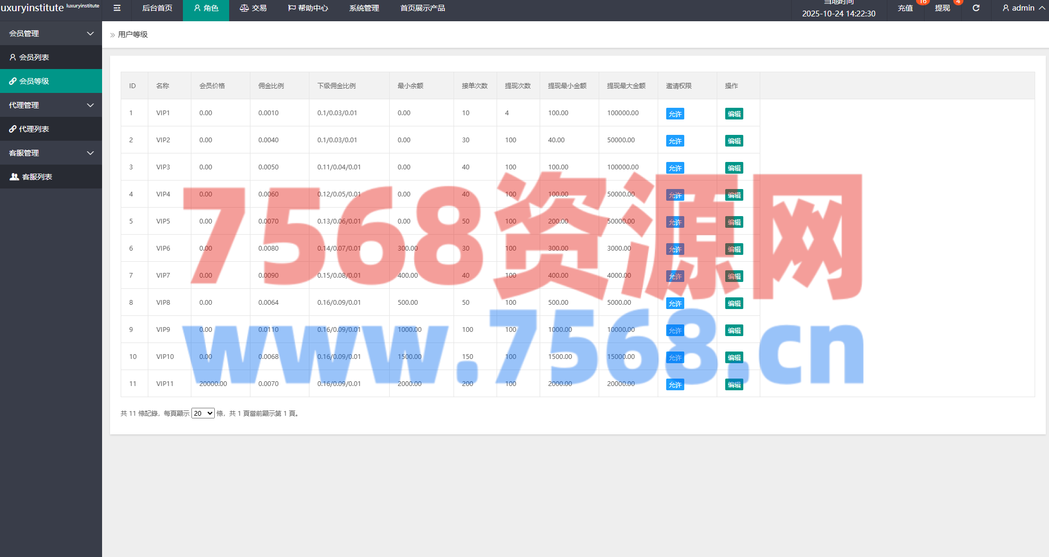Click the hamburger sidebar collapse icon

[117, 8]
